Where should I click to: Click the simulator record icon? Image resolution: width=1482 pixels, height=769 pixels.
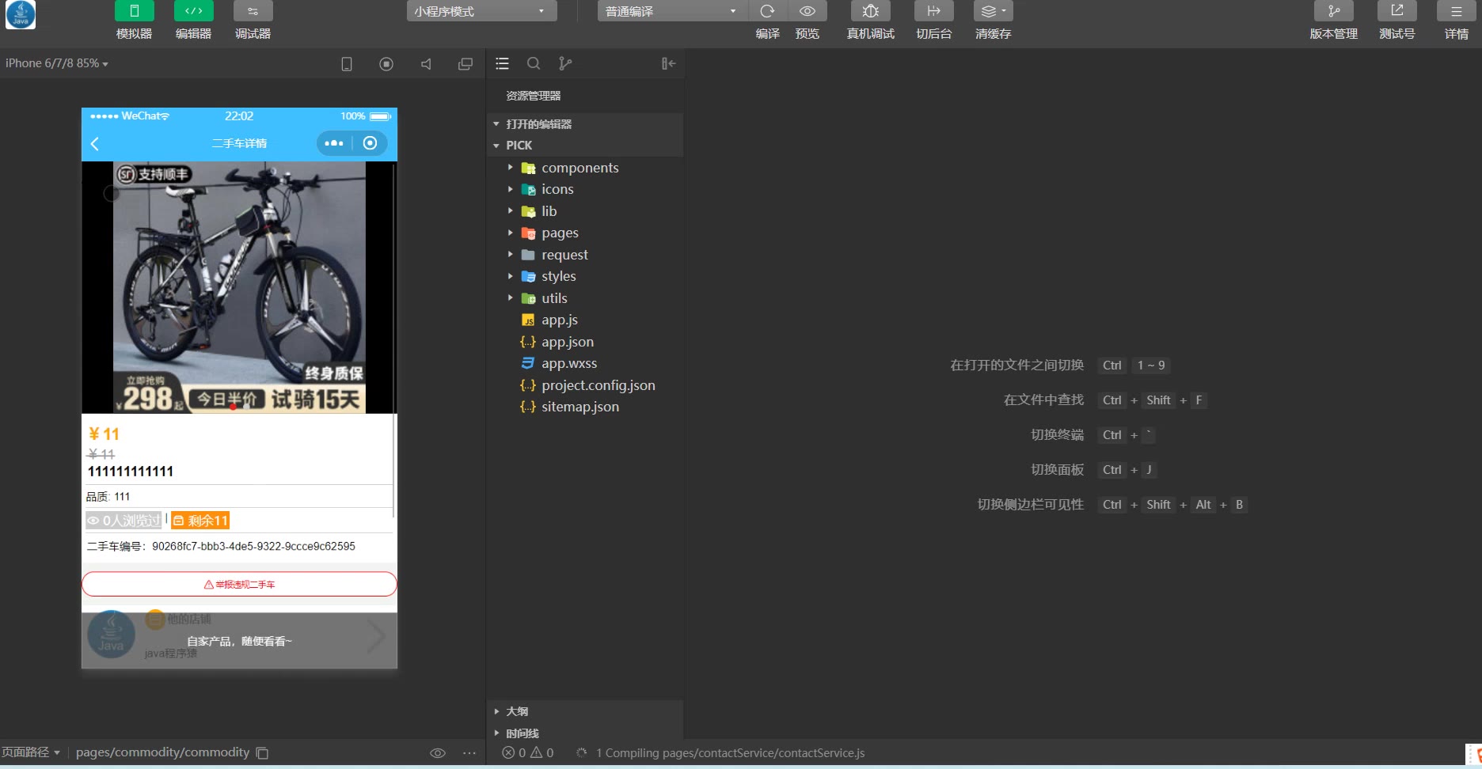pyautogui.click(x=386, y=64)
